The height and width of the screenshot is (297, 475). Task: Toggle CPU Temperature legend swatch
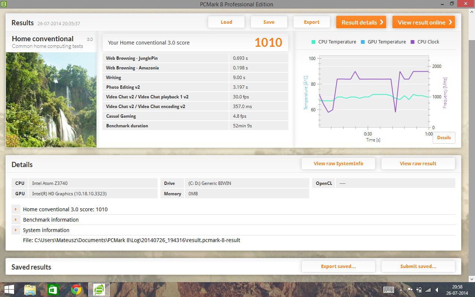pos(314,42)
